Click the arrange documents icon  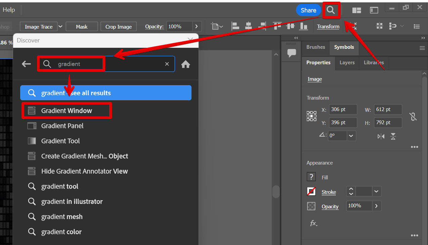click(x=356, y=10)
